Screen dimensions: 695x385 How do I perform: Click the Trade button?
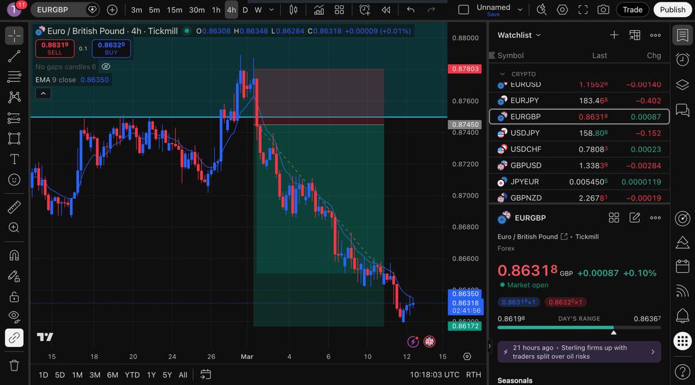[632, 10]
